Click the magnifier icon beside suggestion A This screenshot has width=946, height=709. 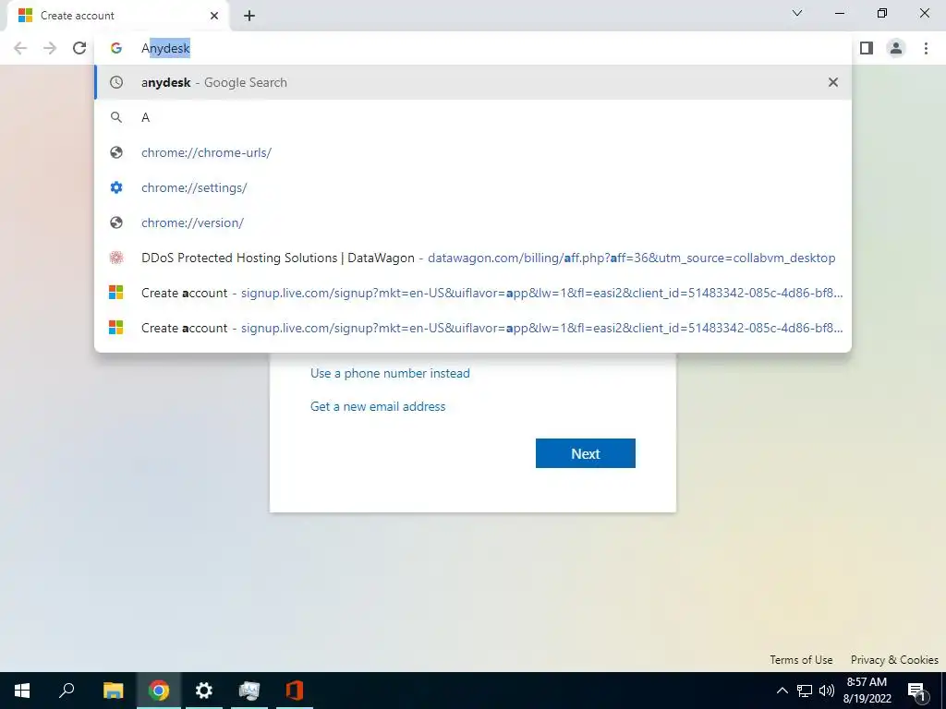coord(116,117)
